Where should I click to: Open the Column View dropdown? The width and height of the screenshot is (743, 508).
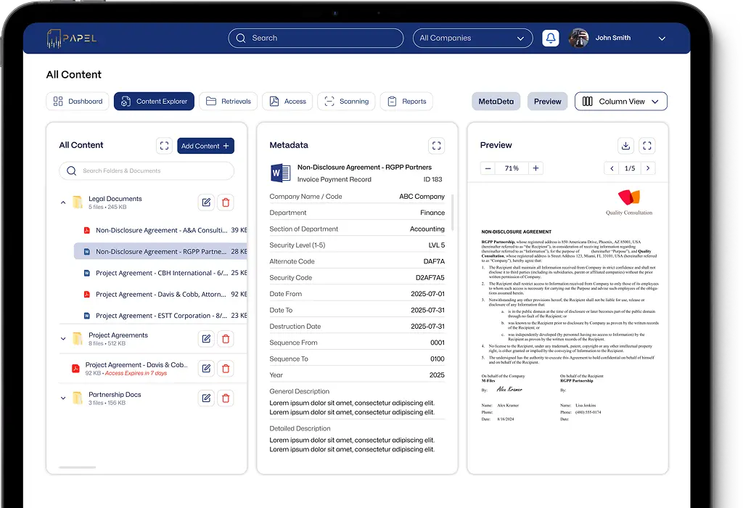point(620,102)
